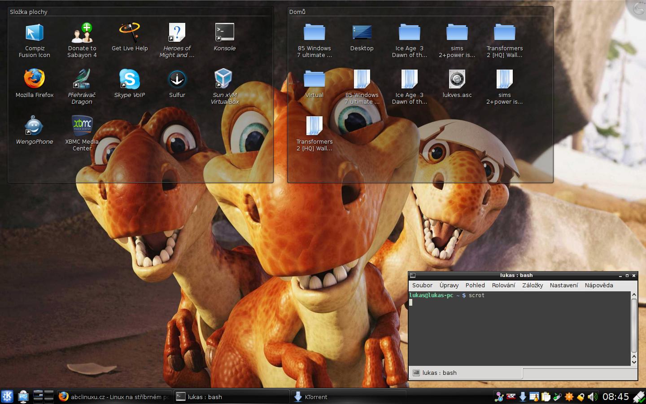Open the Soubor menu in Konsole
Screen dimensions: 646x404
(x=422, y=285)
